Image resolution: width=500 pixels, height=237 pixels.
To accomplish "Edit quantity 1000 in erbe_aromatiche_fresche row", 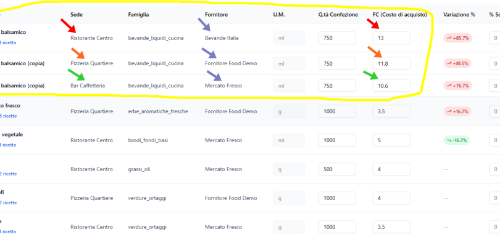I will point(337,111).
